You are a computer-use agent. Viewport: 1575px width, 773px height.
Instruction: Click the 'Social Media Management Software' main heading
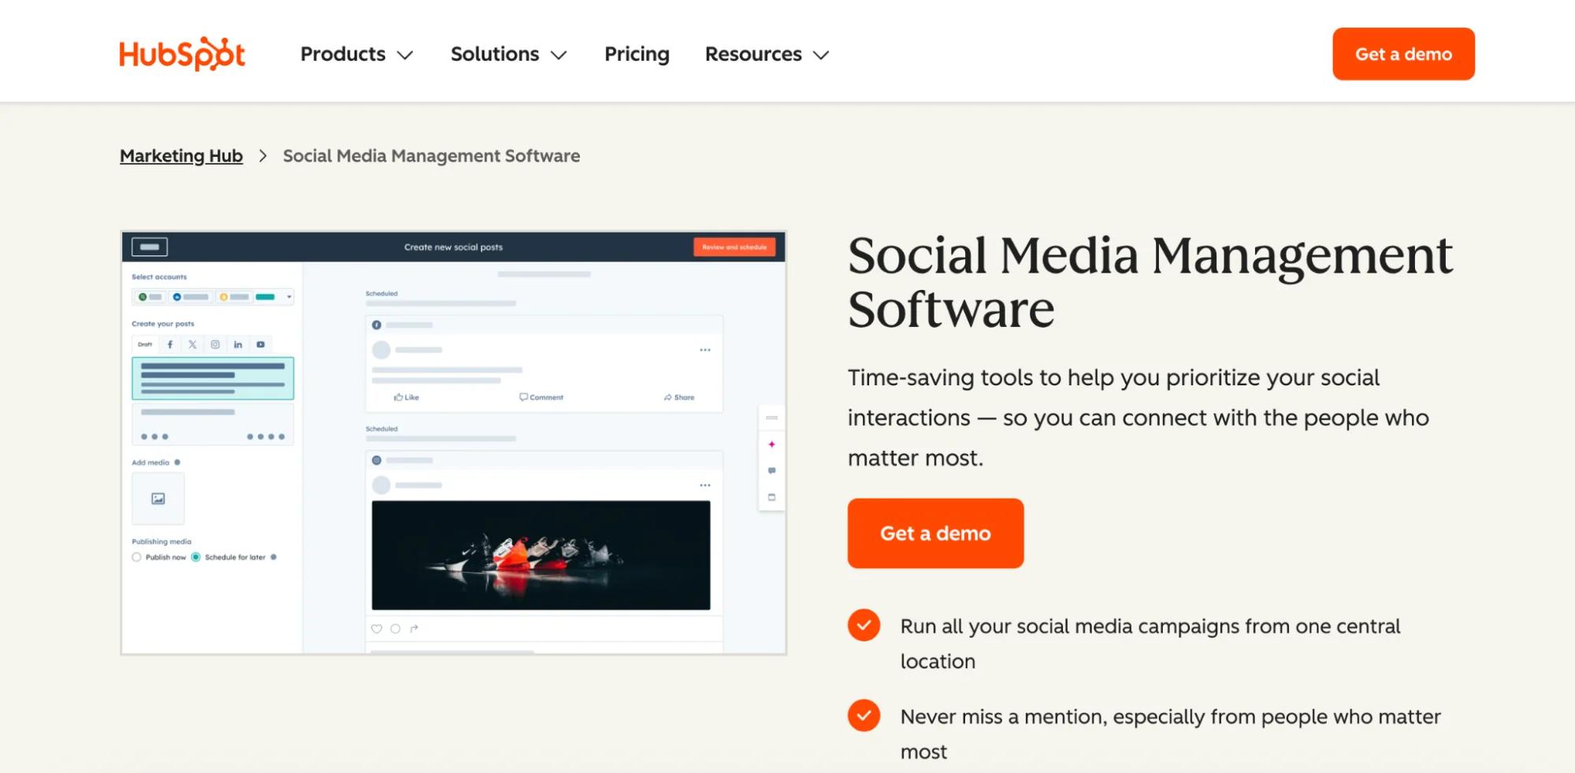[1150, 282]
